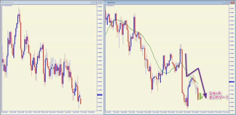The height and width of the screenshot is (115, 236).
Task: Minimize the CADCHF H4 chart window
Action: tap(225, 2)
